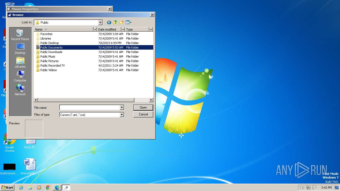Select the bushconnec desktop icon

coord(9,169)
